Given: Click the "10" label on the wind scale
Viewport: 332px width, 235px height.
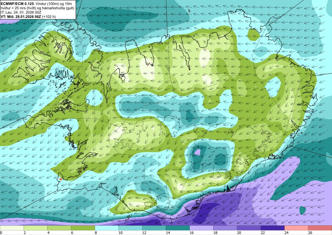Looking at the screenshot, I should coord(121,233).
